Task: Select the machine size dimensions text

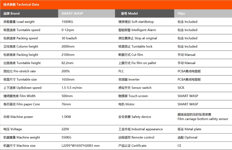Action: click(x=80, y=146)
